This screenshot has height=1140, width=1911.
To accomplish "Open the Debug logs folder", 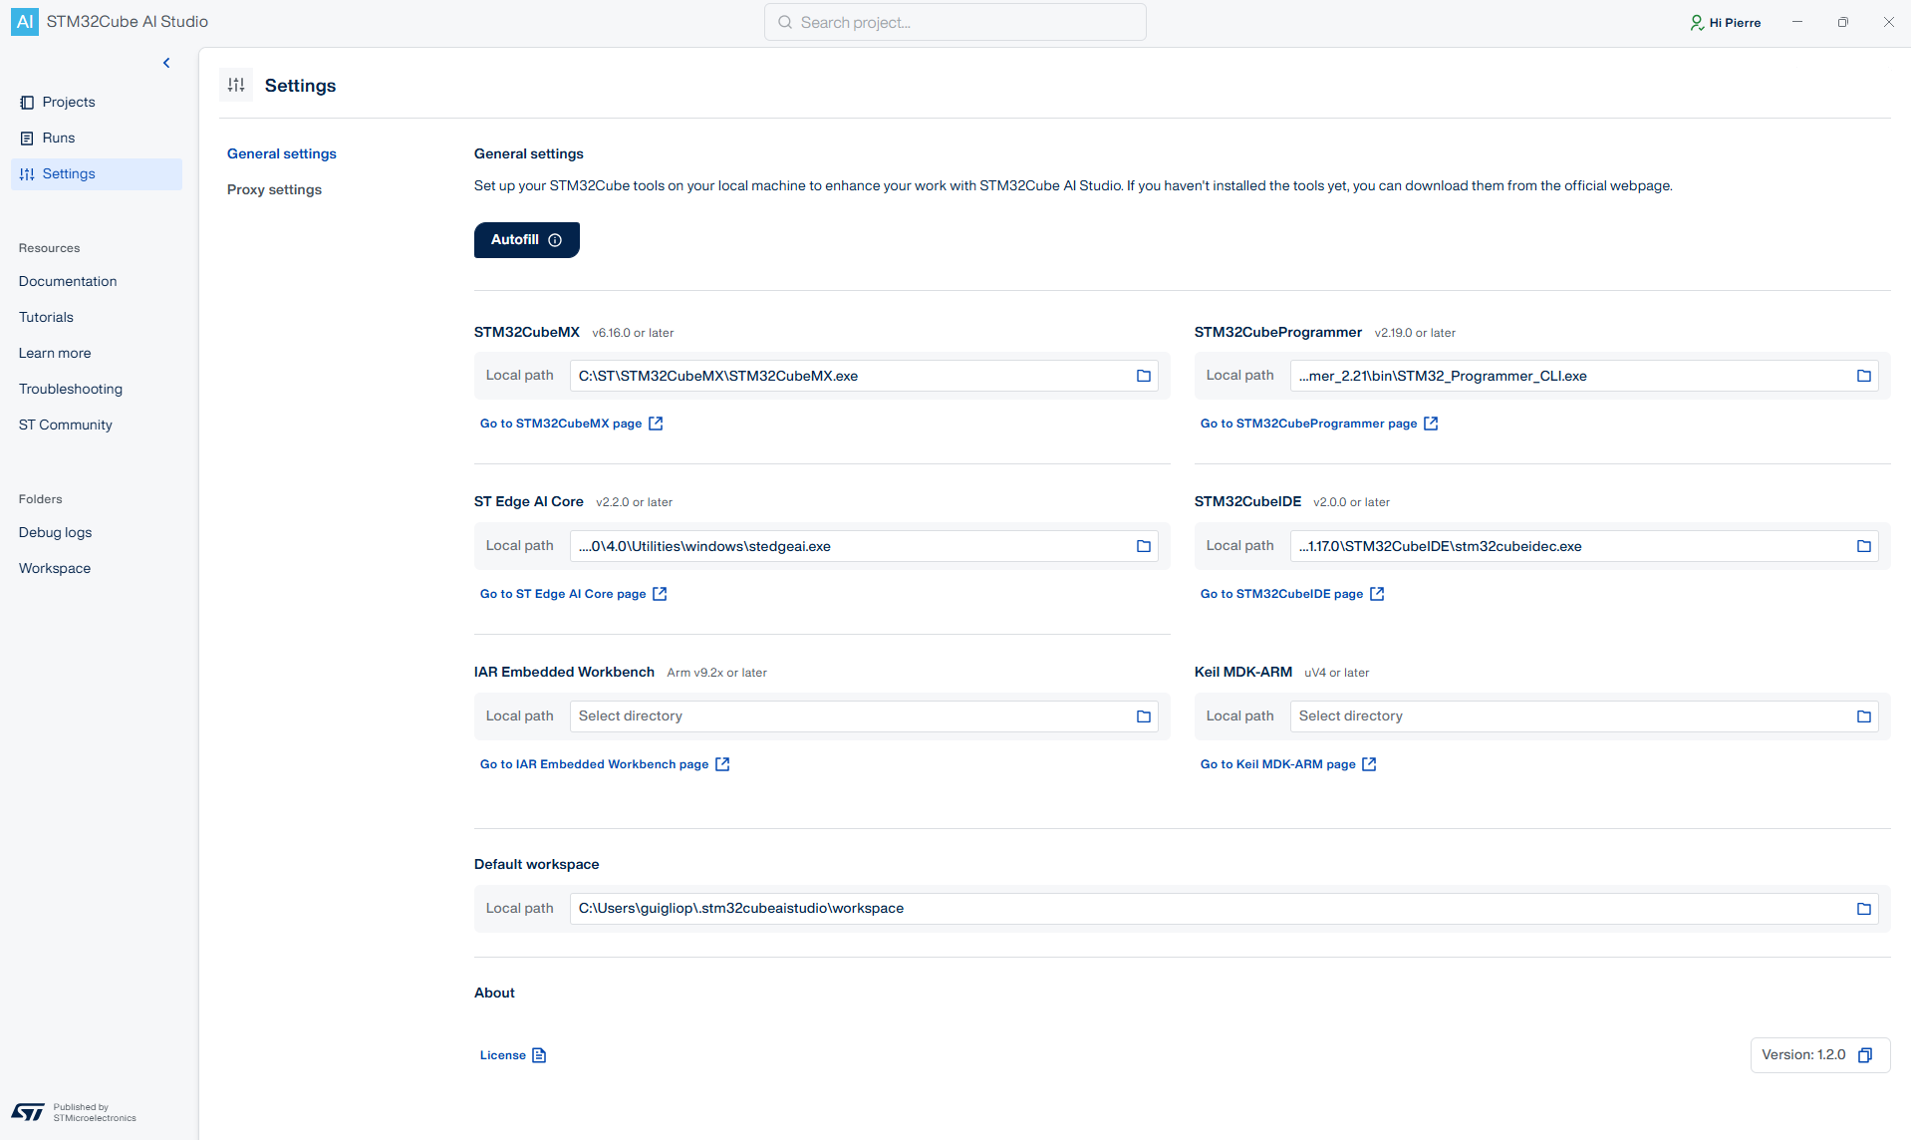I will click(x=56, y=533).
